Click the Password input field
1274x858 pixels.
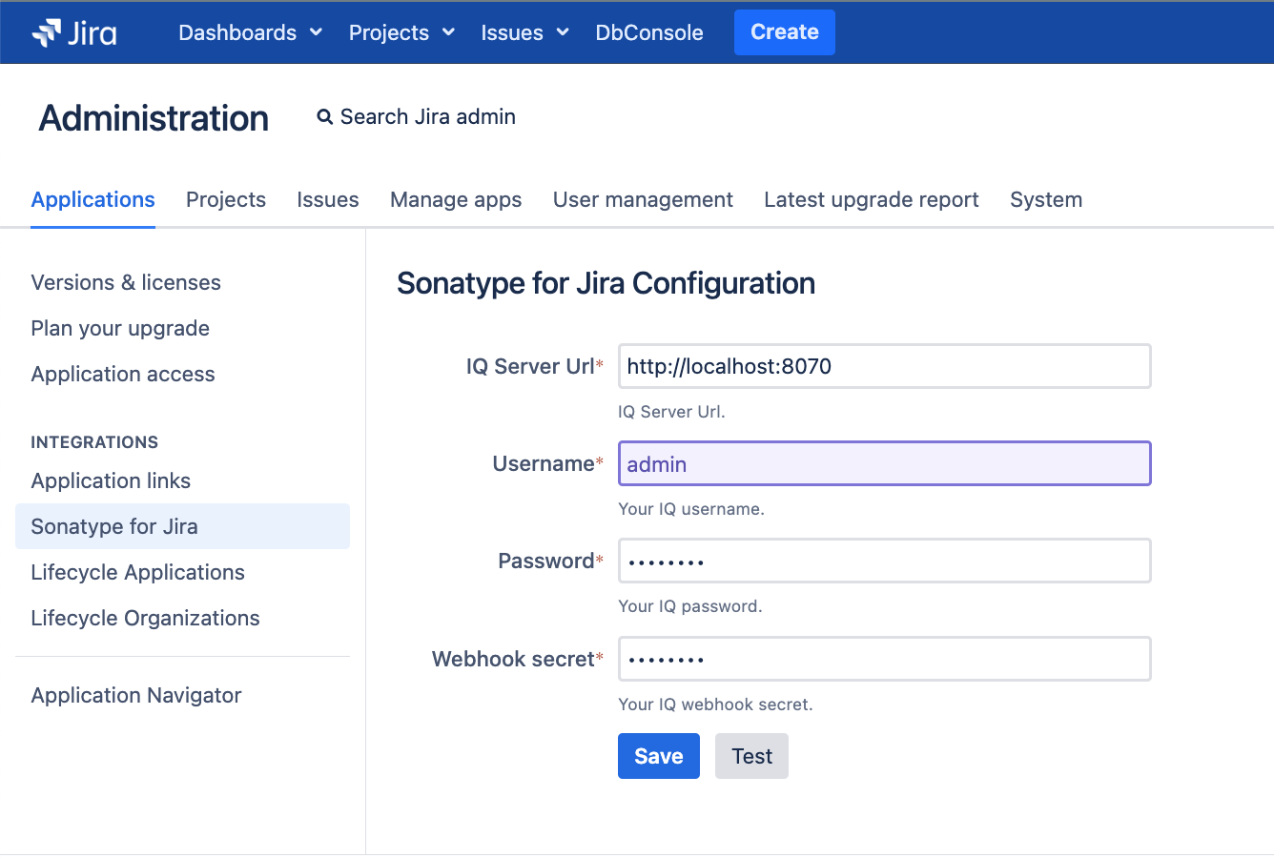pos(885,561)
